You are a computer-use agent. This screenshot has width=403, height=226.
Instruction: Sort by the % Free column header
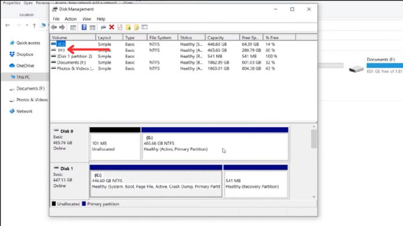(x=279, y=38)
